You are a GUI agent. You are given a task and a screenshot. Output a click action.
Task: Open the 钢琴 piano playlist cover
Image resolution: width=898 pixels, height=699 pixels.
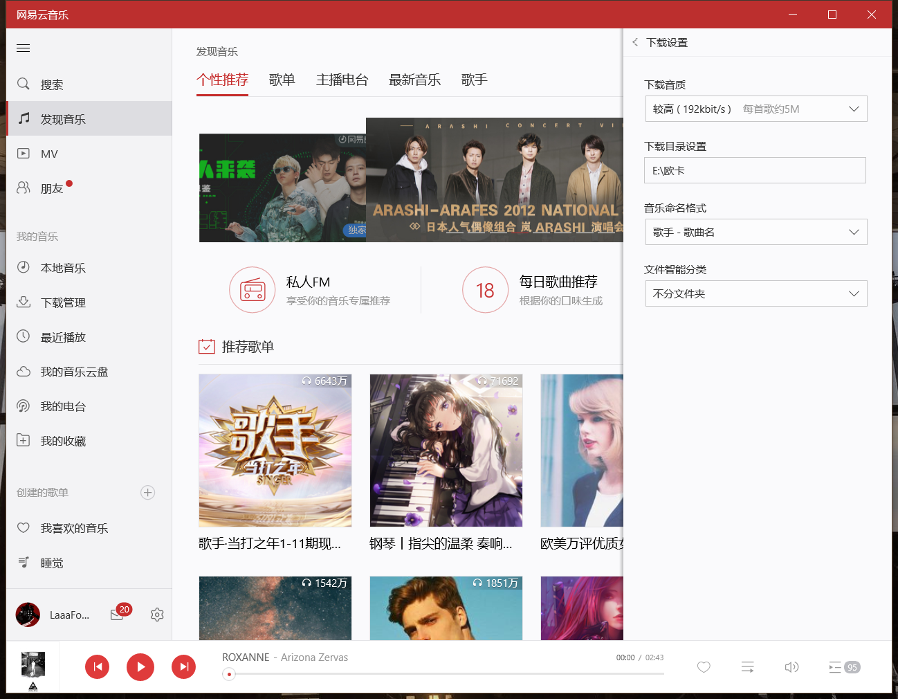(x=446, y=451)
